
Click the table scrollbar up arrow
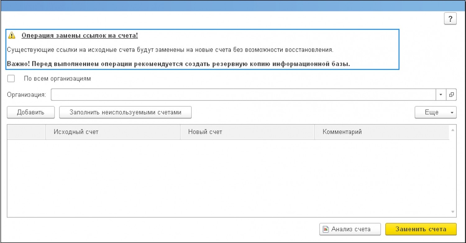pyautogui.click(x=453, y=130)
